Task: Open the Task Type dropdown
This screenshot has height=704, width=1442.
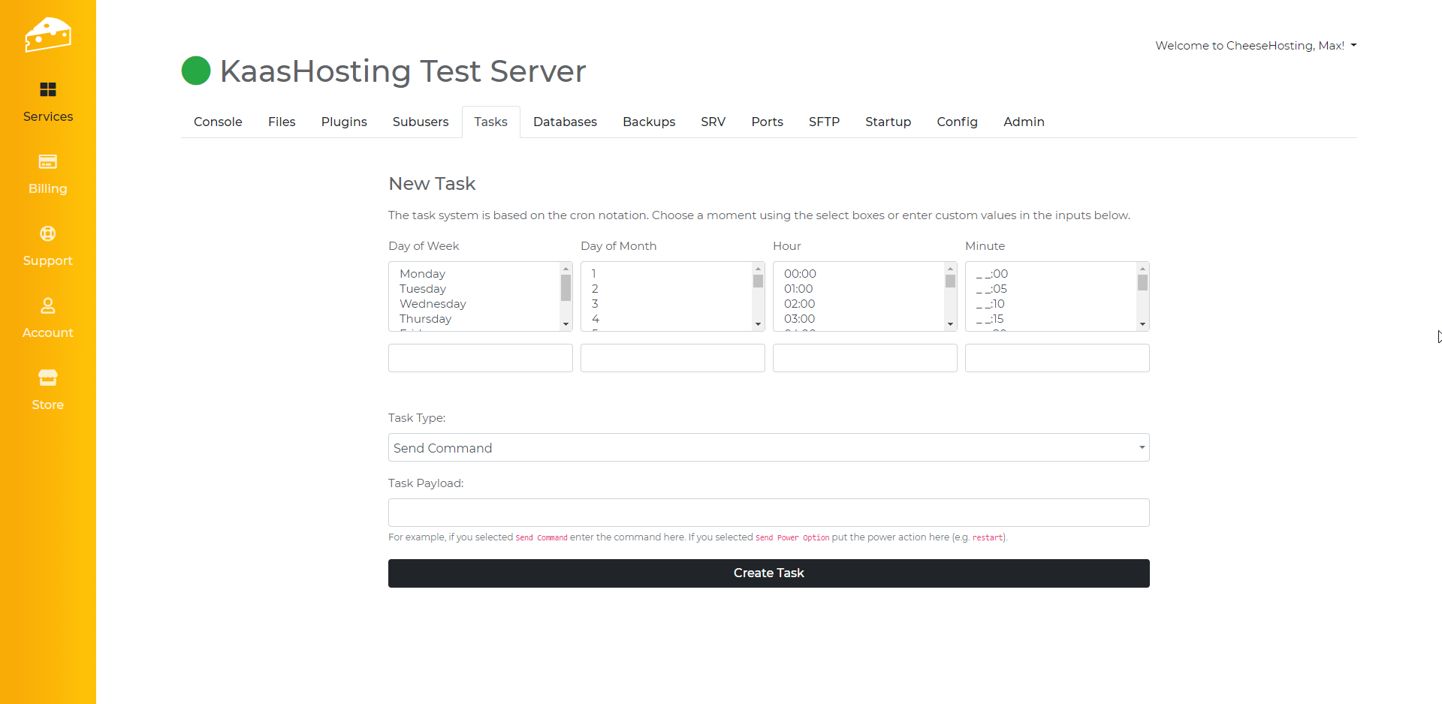Action: click(x=768, y=448)
